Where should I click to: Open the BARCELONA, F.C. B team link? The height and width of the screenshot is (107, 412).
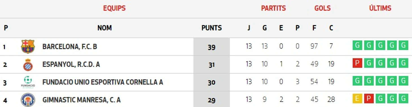(x=70, y=47)
